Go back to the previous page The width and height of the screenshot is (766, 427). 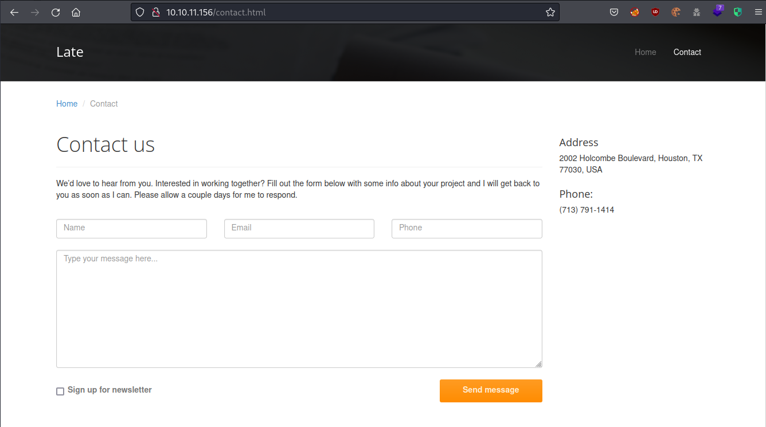click(x=14, y=12)
